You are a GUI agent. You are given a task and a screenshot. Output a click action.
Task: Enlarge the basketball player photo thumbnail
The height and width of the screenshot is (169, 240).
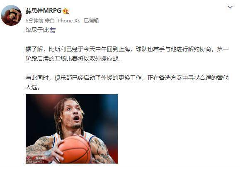pos(72,129)
